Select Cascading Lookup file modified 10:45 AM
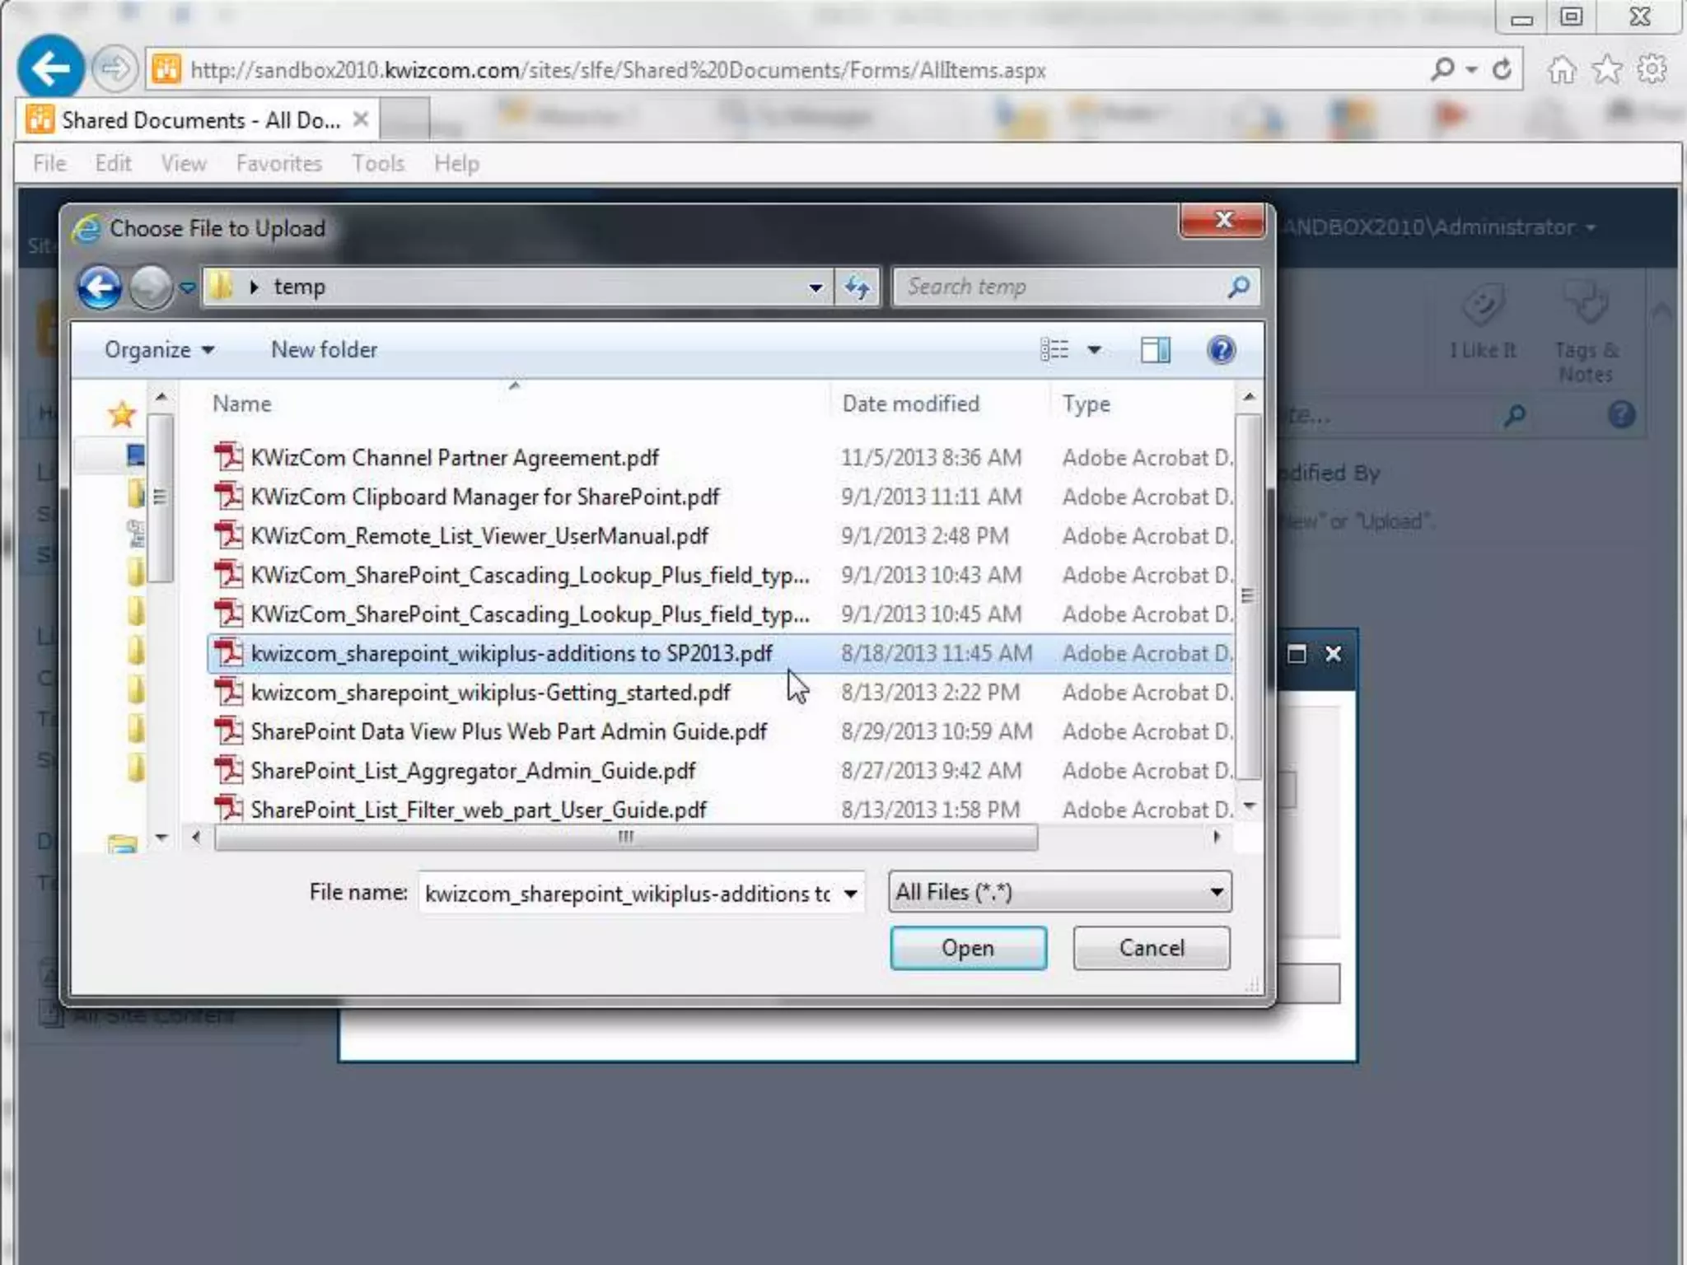 point(721,614)
